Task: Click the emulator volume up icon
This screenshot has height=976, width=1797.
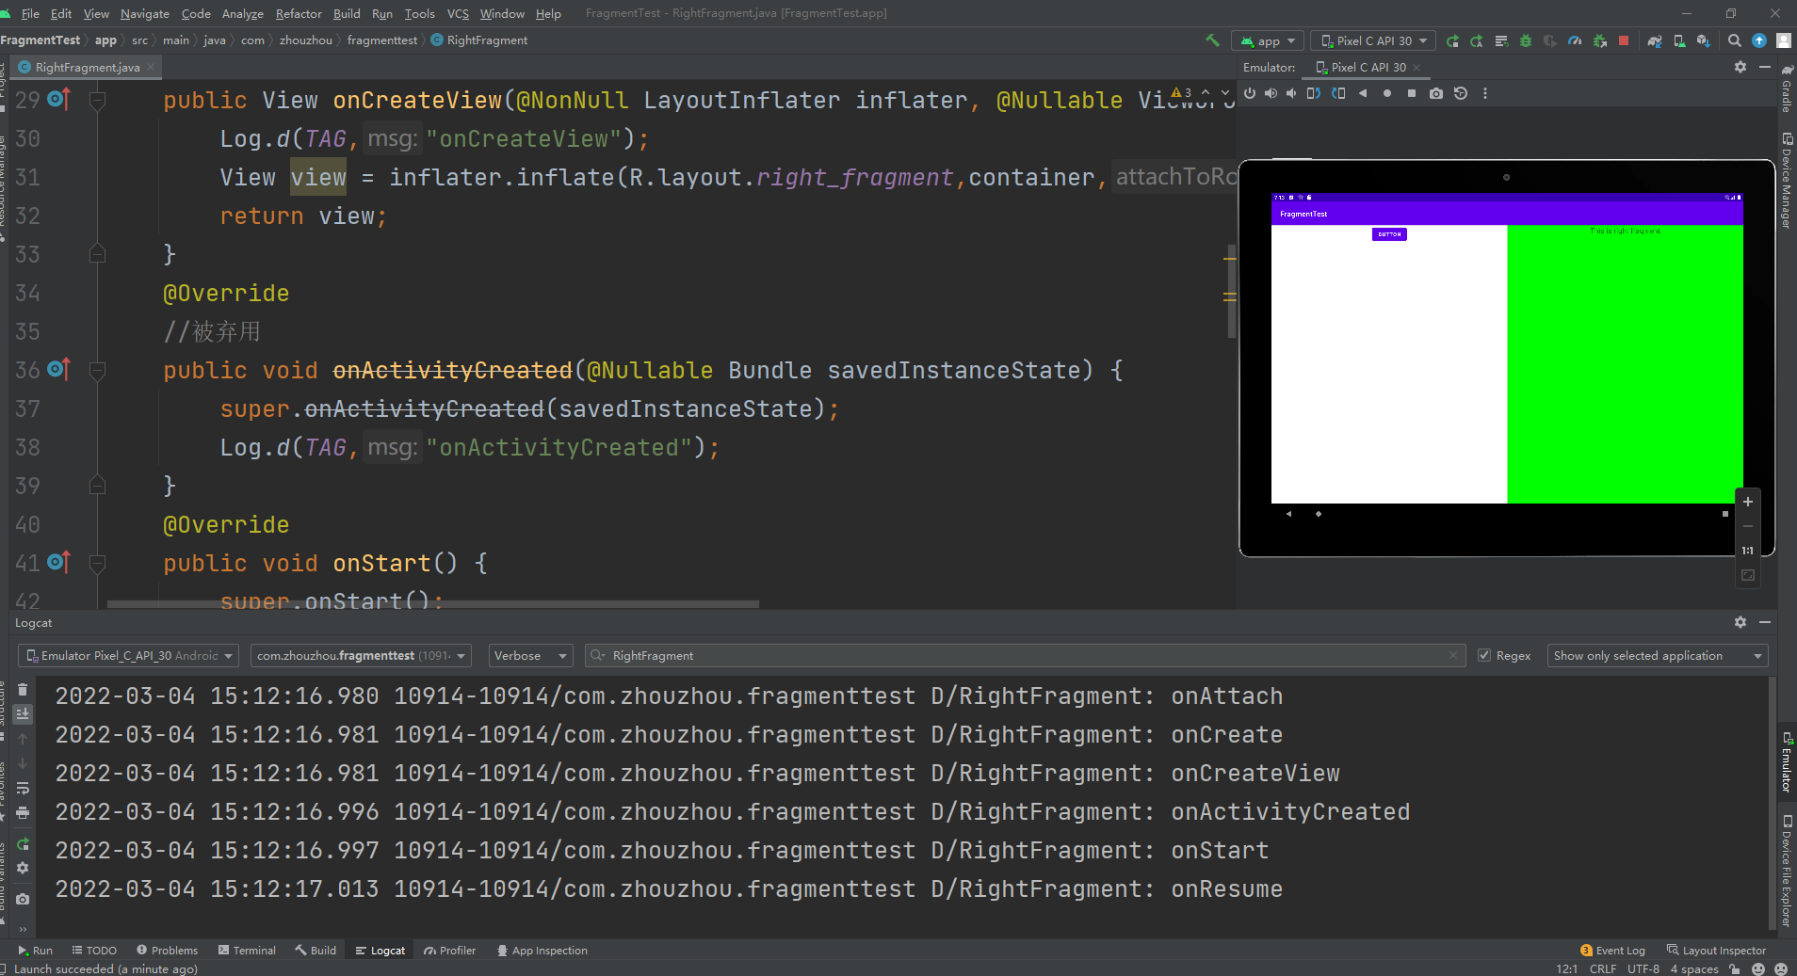Action: (x=1271, y=93)
